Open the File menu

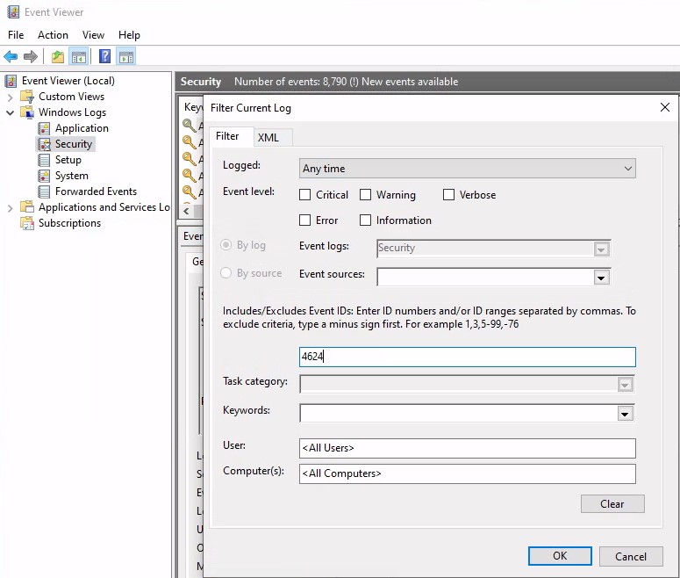[x=16, y=35]
